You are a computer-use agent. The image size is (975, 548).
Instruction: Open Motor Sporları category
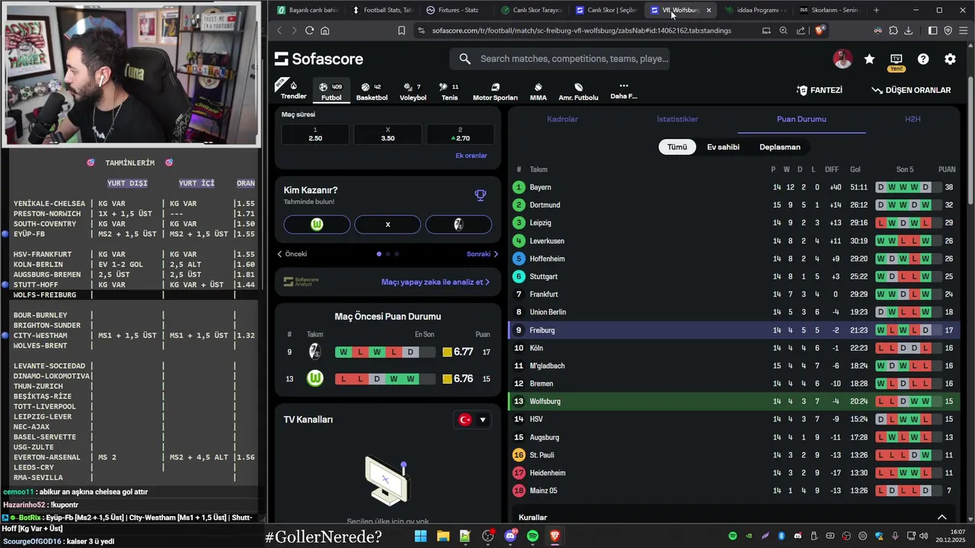pyautogui.click(x=495, y=91)
